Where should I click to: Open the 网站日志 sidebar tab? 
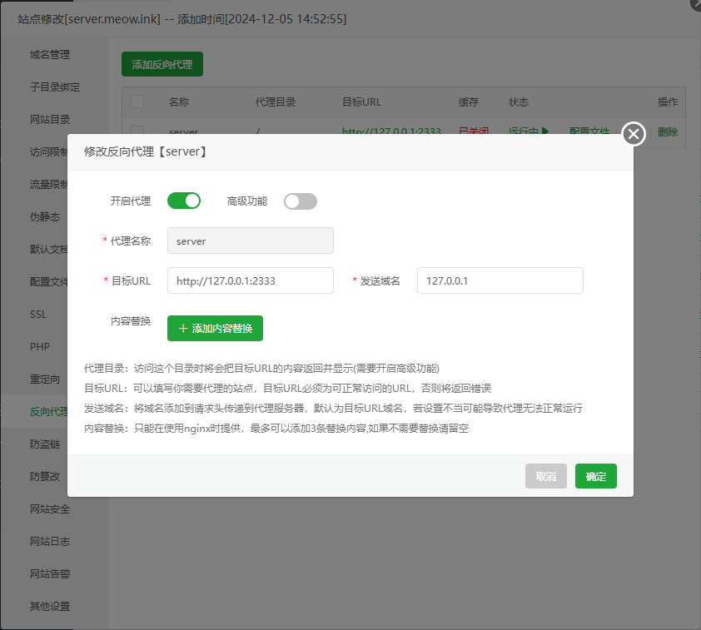(x=50, y=542)
